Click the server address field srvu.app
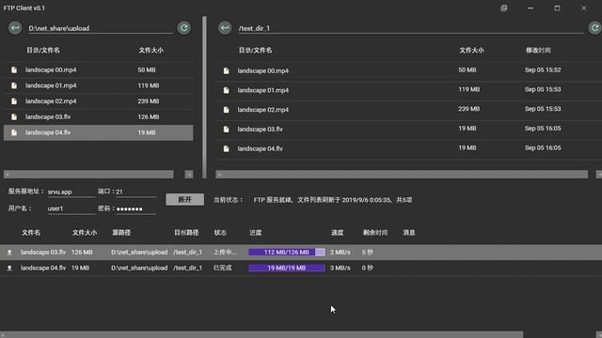 (71, 192)
